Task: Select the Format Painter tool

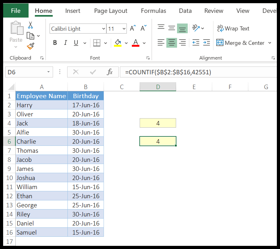Action: pyautogui.click(x=30, y=46)
